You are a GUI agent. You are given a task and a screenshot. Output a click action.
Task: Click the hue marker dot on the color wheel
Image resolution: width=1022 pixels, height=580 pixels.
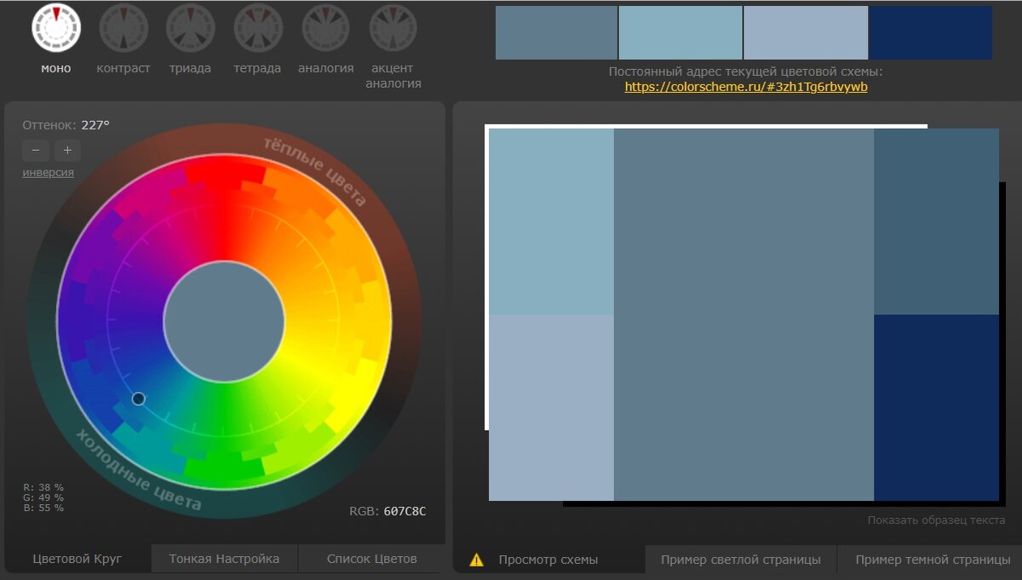[x=139, y=399]
